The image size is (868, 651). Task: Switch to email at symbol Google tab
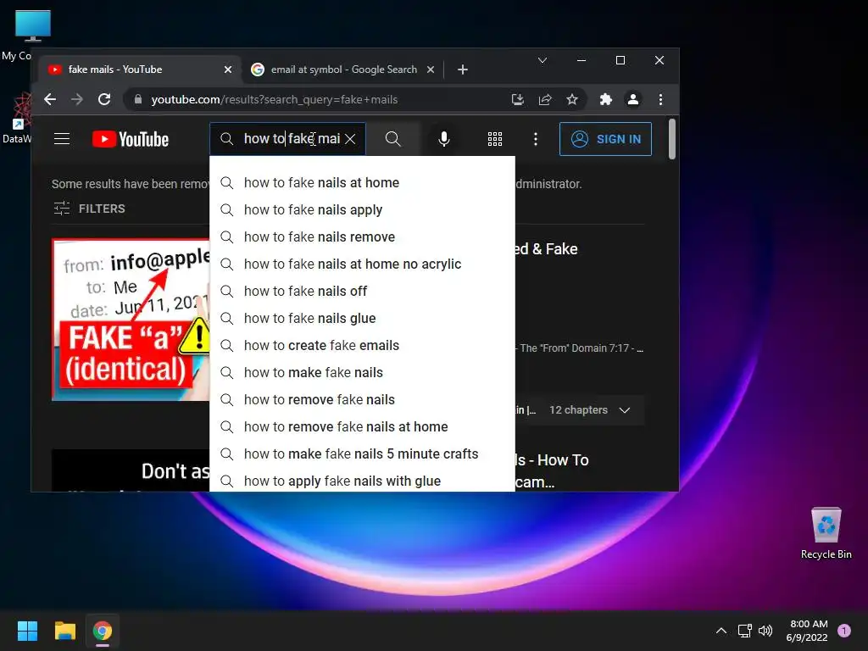(343, 70)
